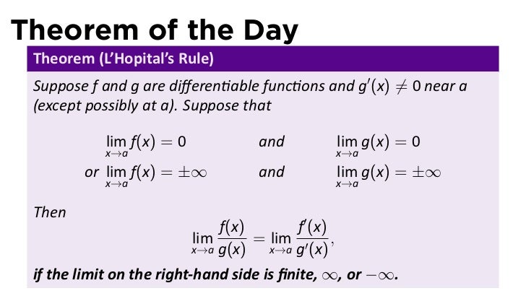Click "(L'Hopital's Rule)" text in header
526x296 pixels.
coord(157,58)
